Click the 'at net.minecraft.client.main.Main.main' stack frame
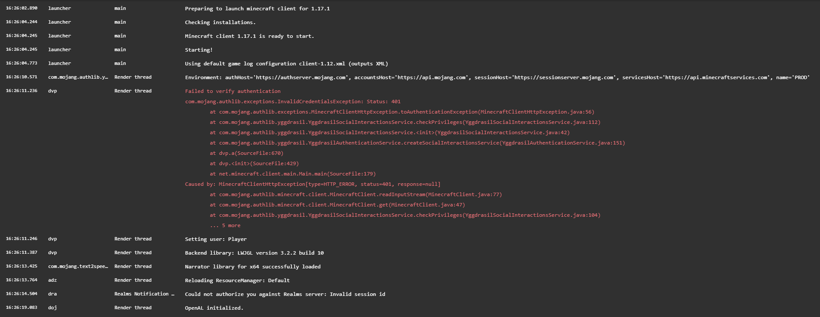The width and height of the screenshot is (820, 317). click(293, 174)
